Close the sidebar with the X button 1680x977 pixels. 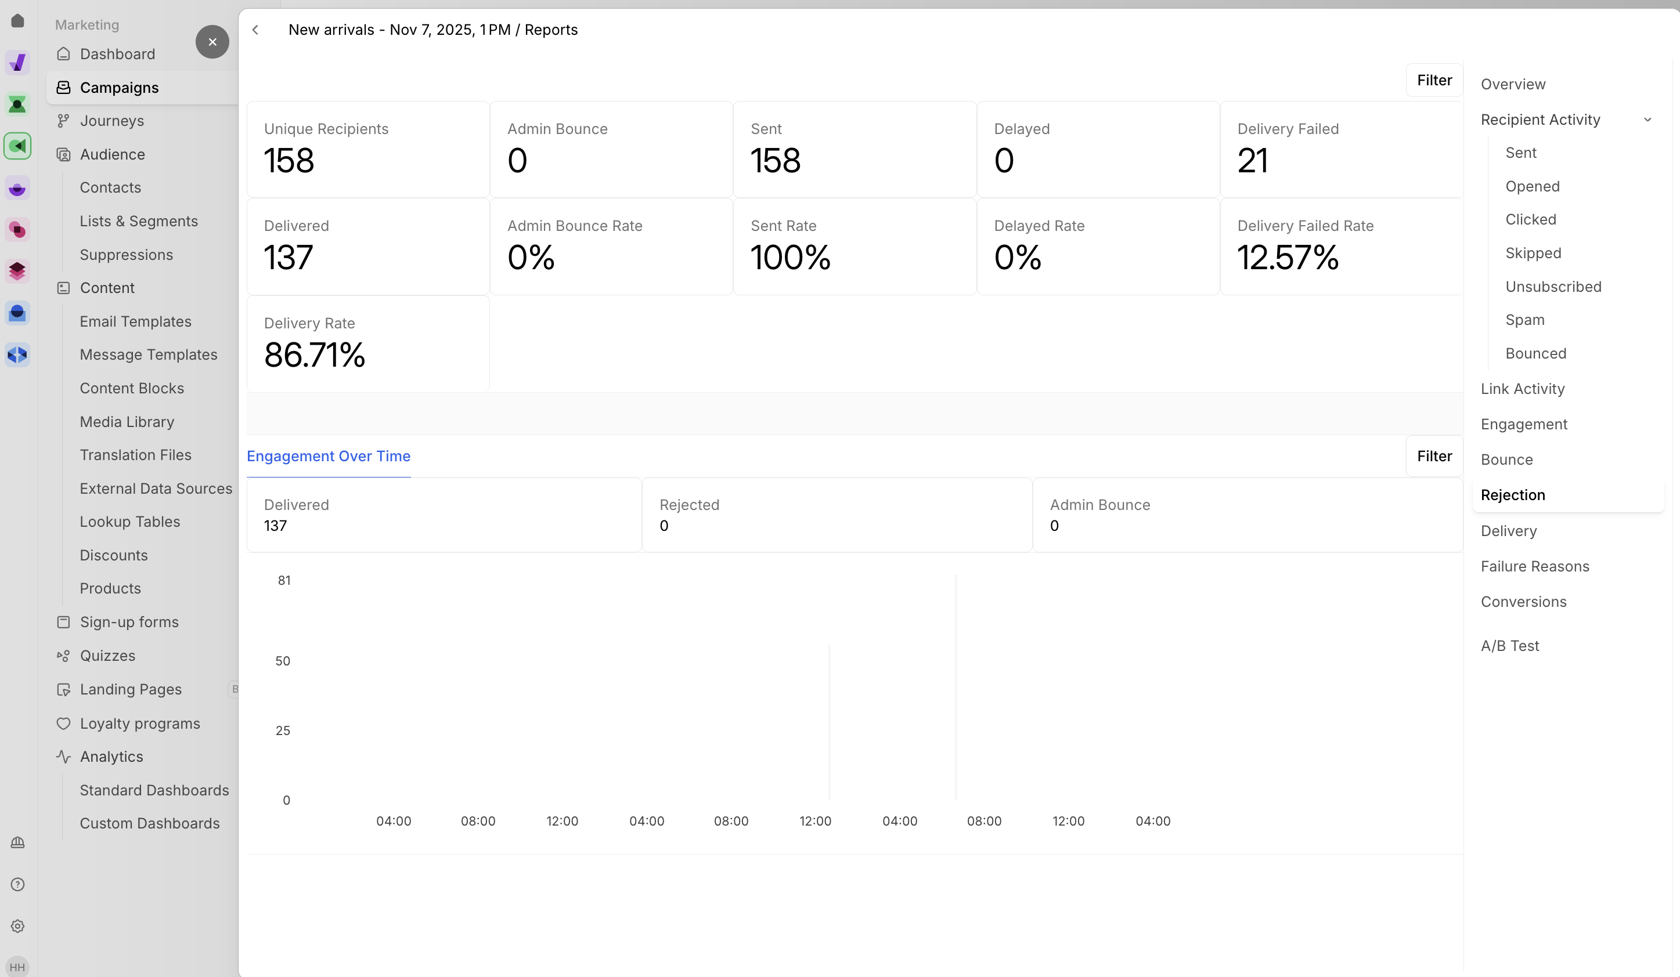coord(212,42)
